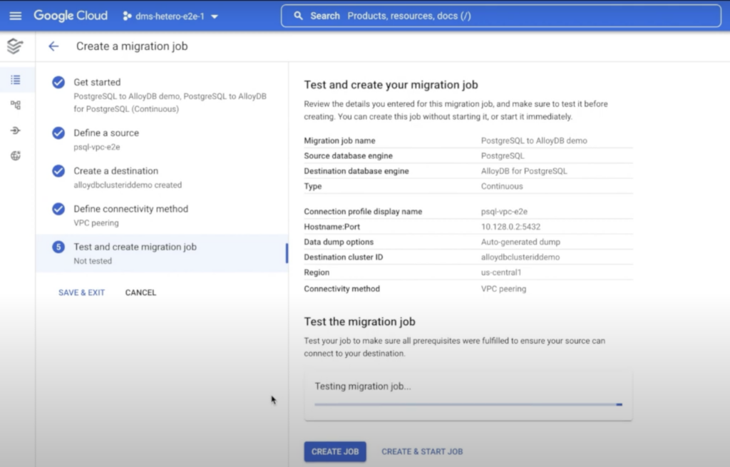730x467 pixels.
Task: Click SAVE & EXIT
Action: point(81,292)
